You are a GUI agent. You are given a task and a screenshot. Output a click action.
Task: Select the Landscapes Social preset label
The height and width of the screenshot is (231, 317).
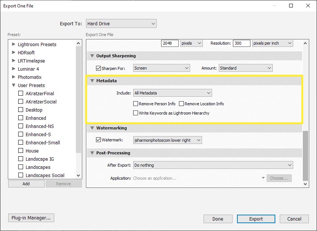[45, 175]
